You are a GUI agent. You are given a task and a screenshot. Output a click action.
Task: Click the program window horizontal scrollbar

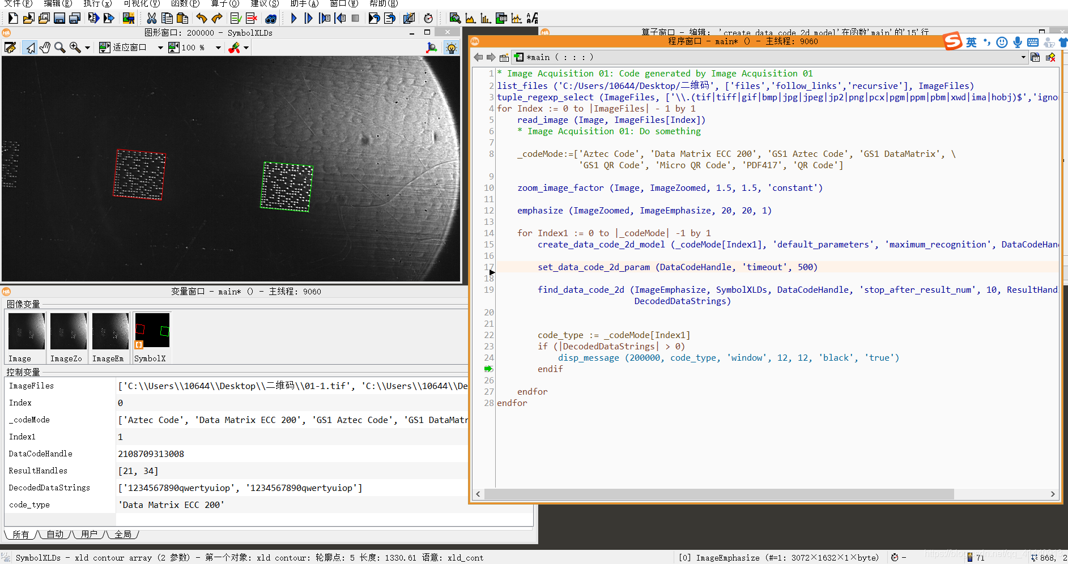718,494
